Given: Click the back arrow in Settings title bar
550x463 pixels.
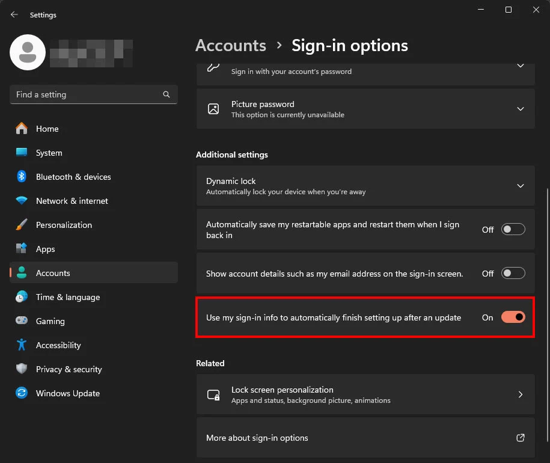Looking at the screenshot, I should (14, 14).
